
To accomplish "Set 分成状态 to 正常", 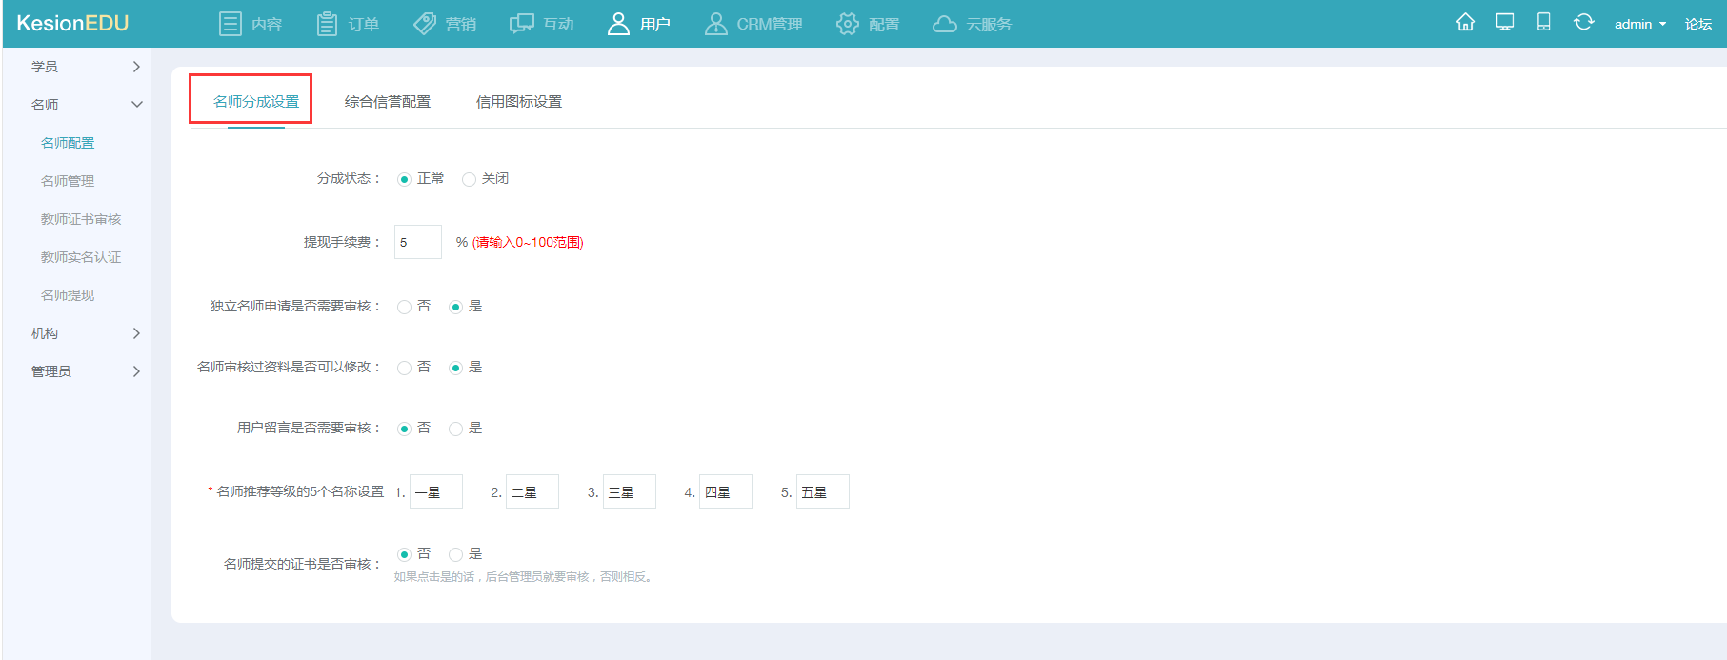I will click(x=404, y=179).
